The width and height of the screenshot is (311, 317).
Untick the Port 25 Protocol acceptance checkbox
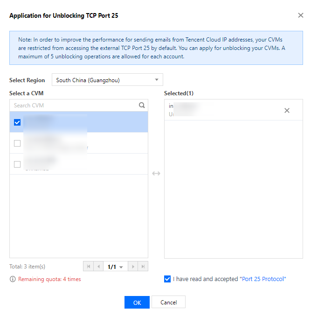[167, 279]
